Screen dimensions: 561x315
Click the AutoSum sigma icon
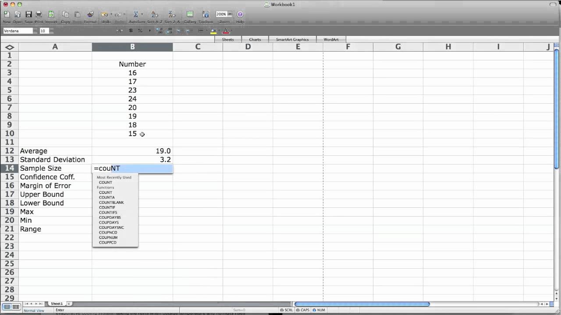[x=135, y=14]
